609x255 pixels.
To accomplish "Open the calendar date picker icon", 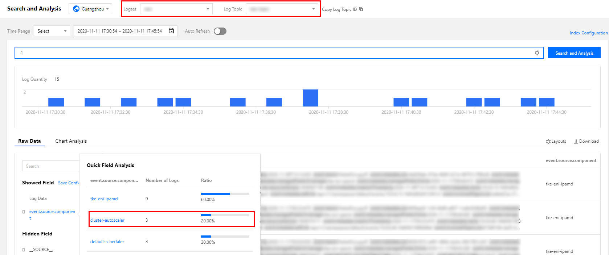I will click(171, 31).
